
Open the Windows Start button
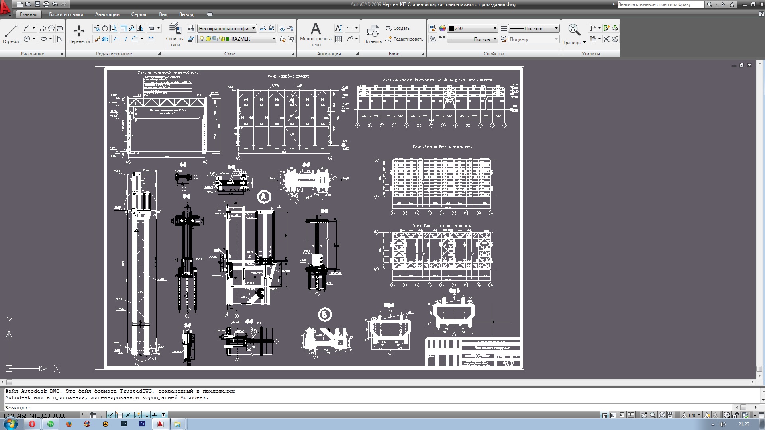click(x=11, y=424)
